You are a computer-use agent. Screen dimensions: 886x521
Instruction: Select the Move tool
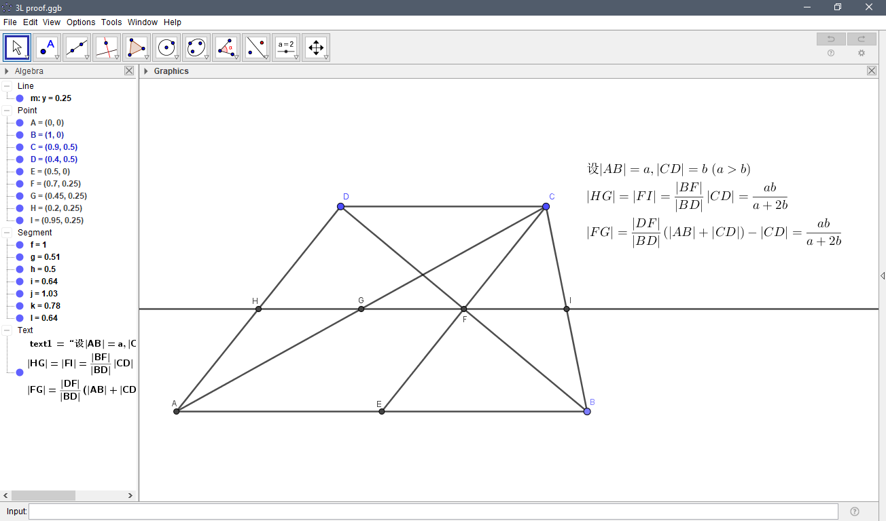(x=16, y=47)
